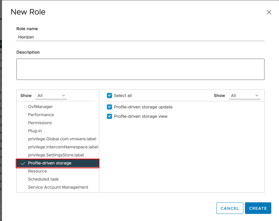This screenshot has width=279, height=221.
Task: Click the Role name input field
Action: 140,37
